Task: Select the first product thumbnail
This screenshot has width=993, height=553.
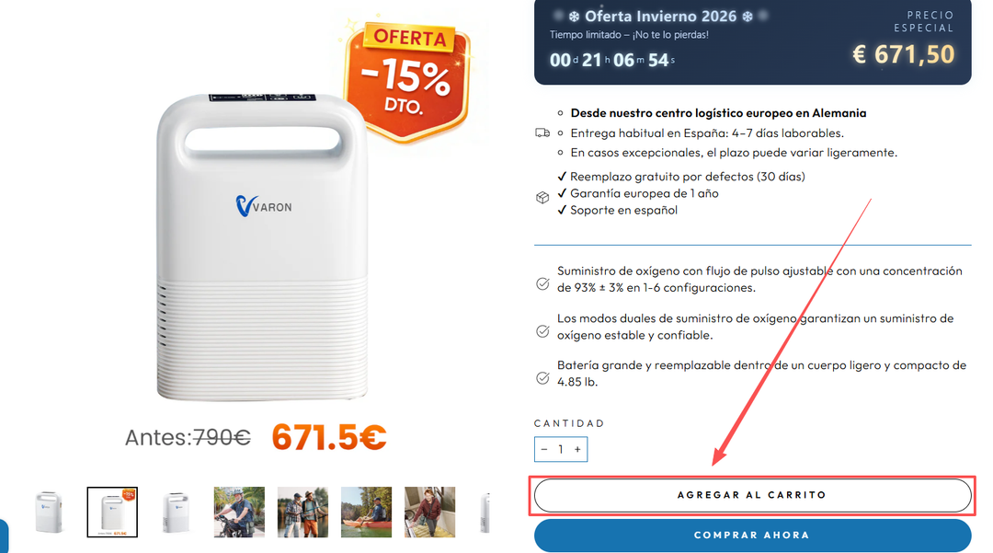Action: pyautogui.click(x=49, y=512)
